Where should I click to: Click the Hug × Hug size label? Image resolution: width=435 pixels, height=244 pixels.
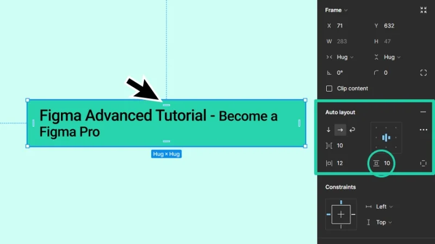click(x=166, y=154)
